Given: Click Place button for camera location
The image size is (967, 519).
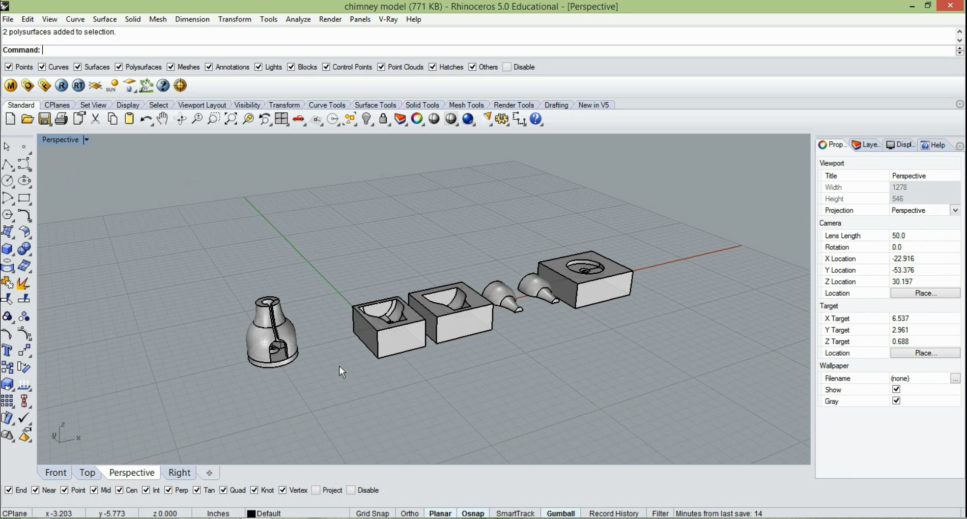Looking at the screenshot, I should (x=925, y=293).
